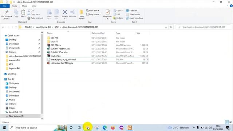Open the Easy access dropdown
Viewport: 233px width, 131px height.
(93, 14)
